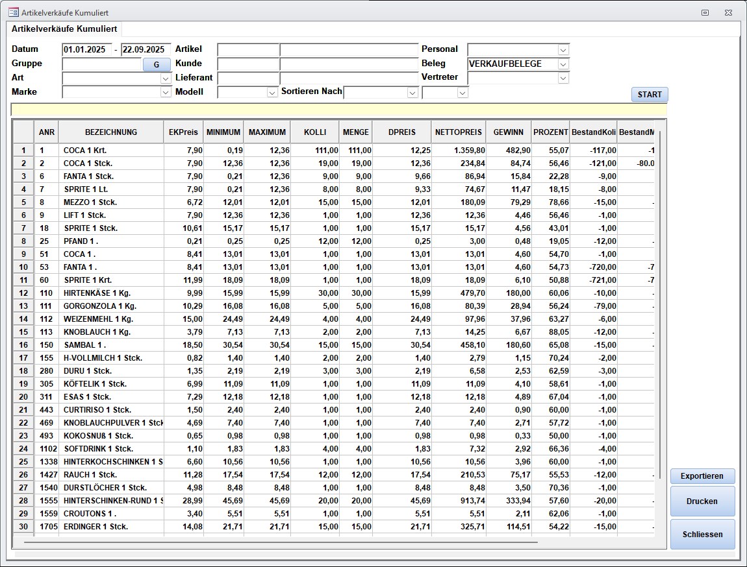
Task: Open the Vertreter dropdown list
Action: click(x=563, y=78)
